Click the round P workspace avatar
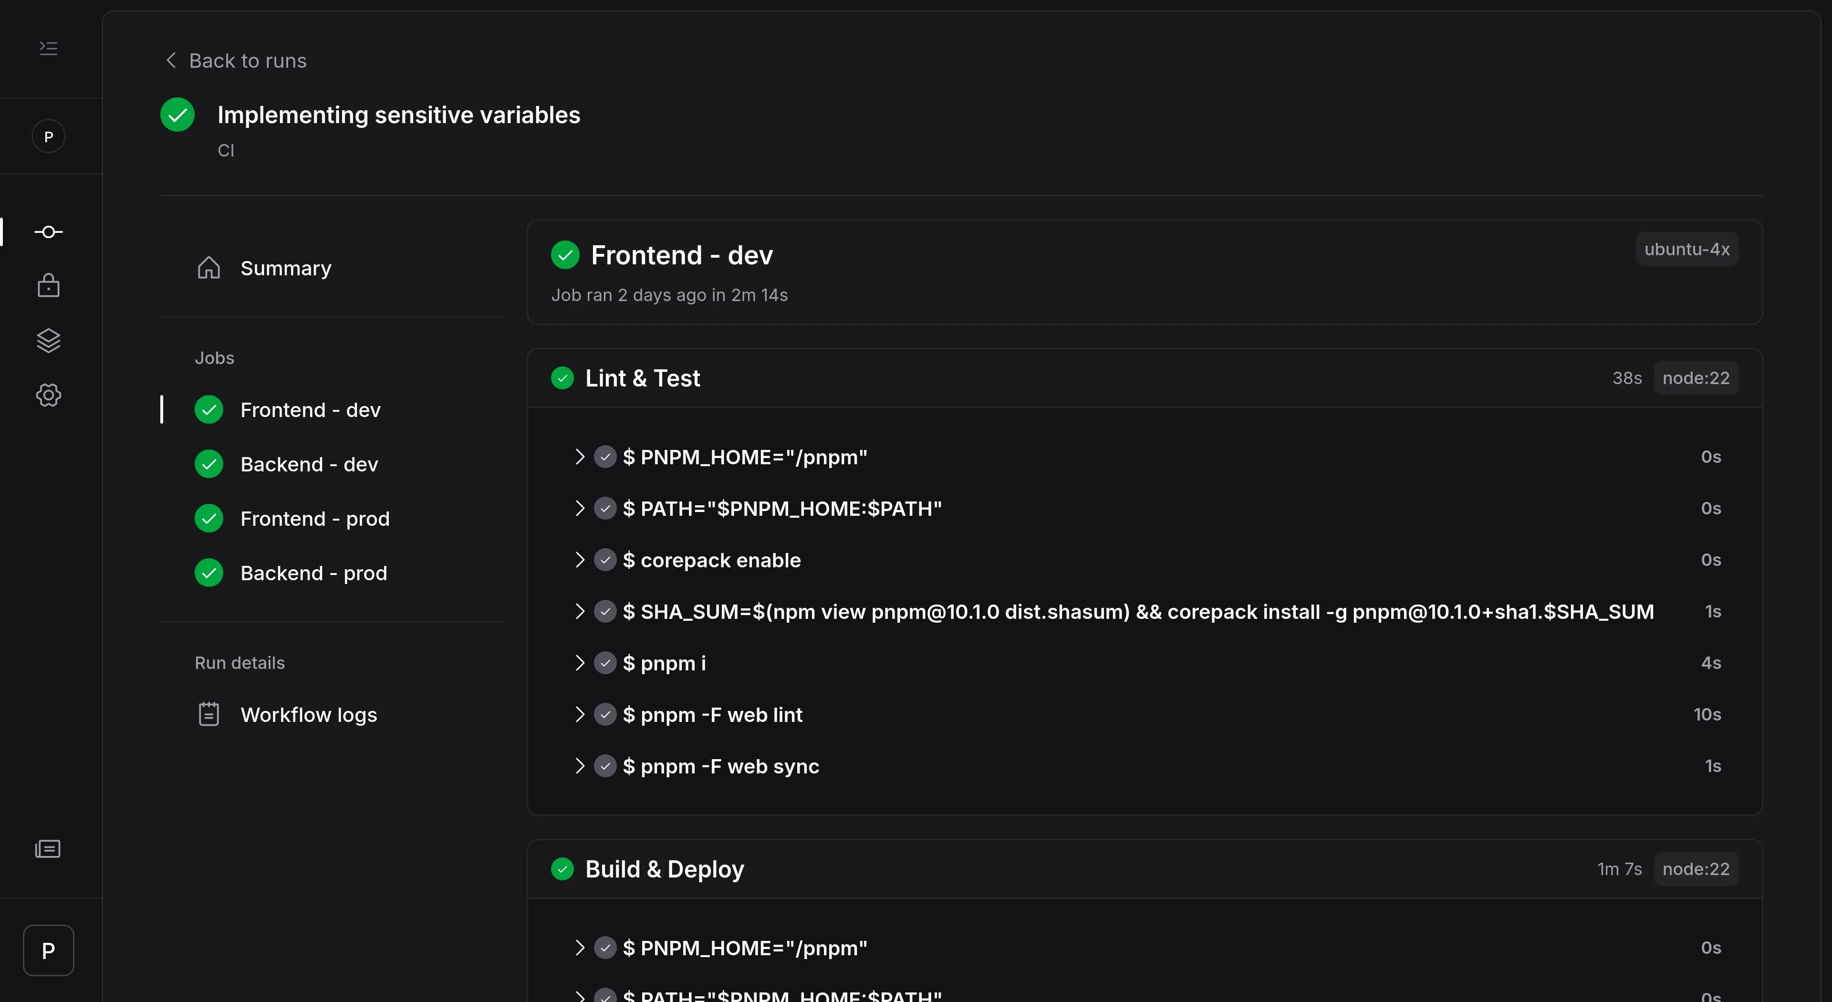1832x1002 pixels. click(48, 136)
